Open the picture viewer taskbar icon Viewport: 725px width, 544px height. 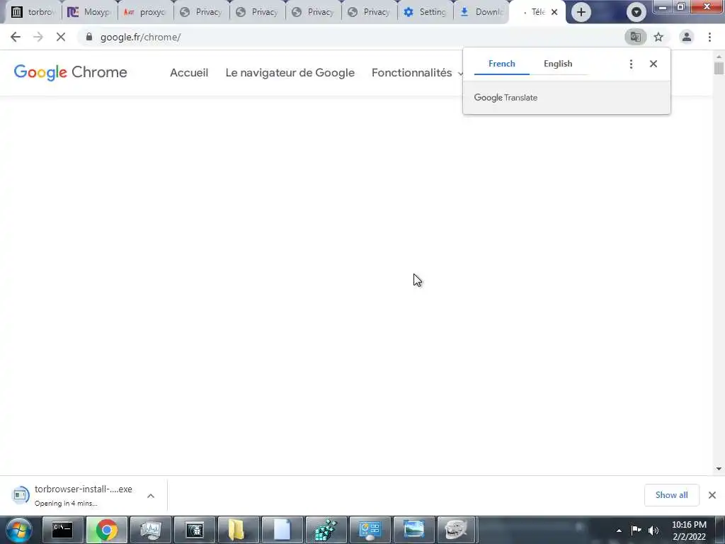[x=413, y=530]
